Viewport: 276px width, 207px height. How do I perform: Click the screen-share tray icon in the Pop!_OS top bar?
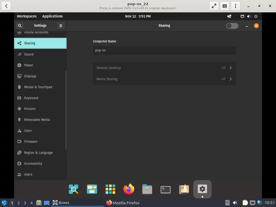click(x=229, y=16)
